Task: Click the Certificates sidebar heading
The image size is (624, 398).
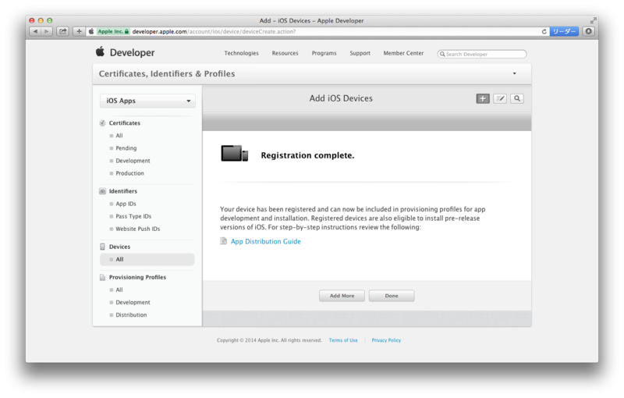Action: tap(125, 123)
